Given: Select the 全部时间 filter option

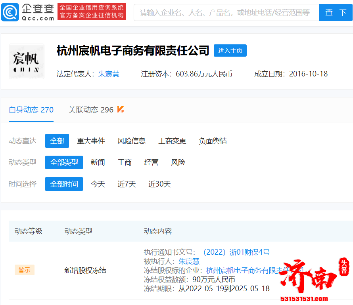Looking at the screenshot, I should 64,184.
